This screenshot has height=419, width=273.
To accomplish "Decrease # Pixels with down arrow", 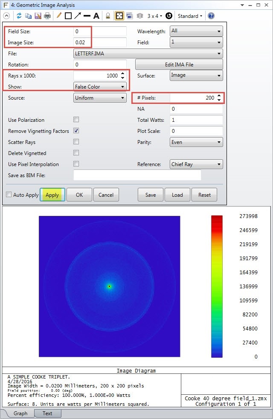I will [x=219, y=100].
